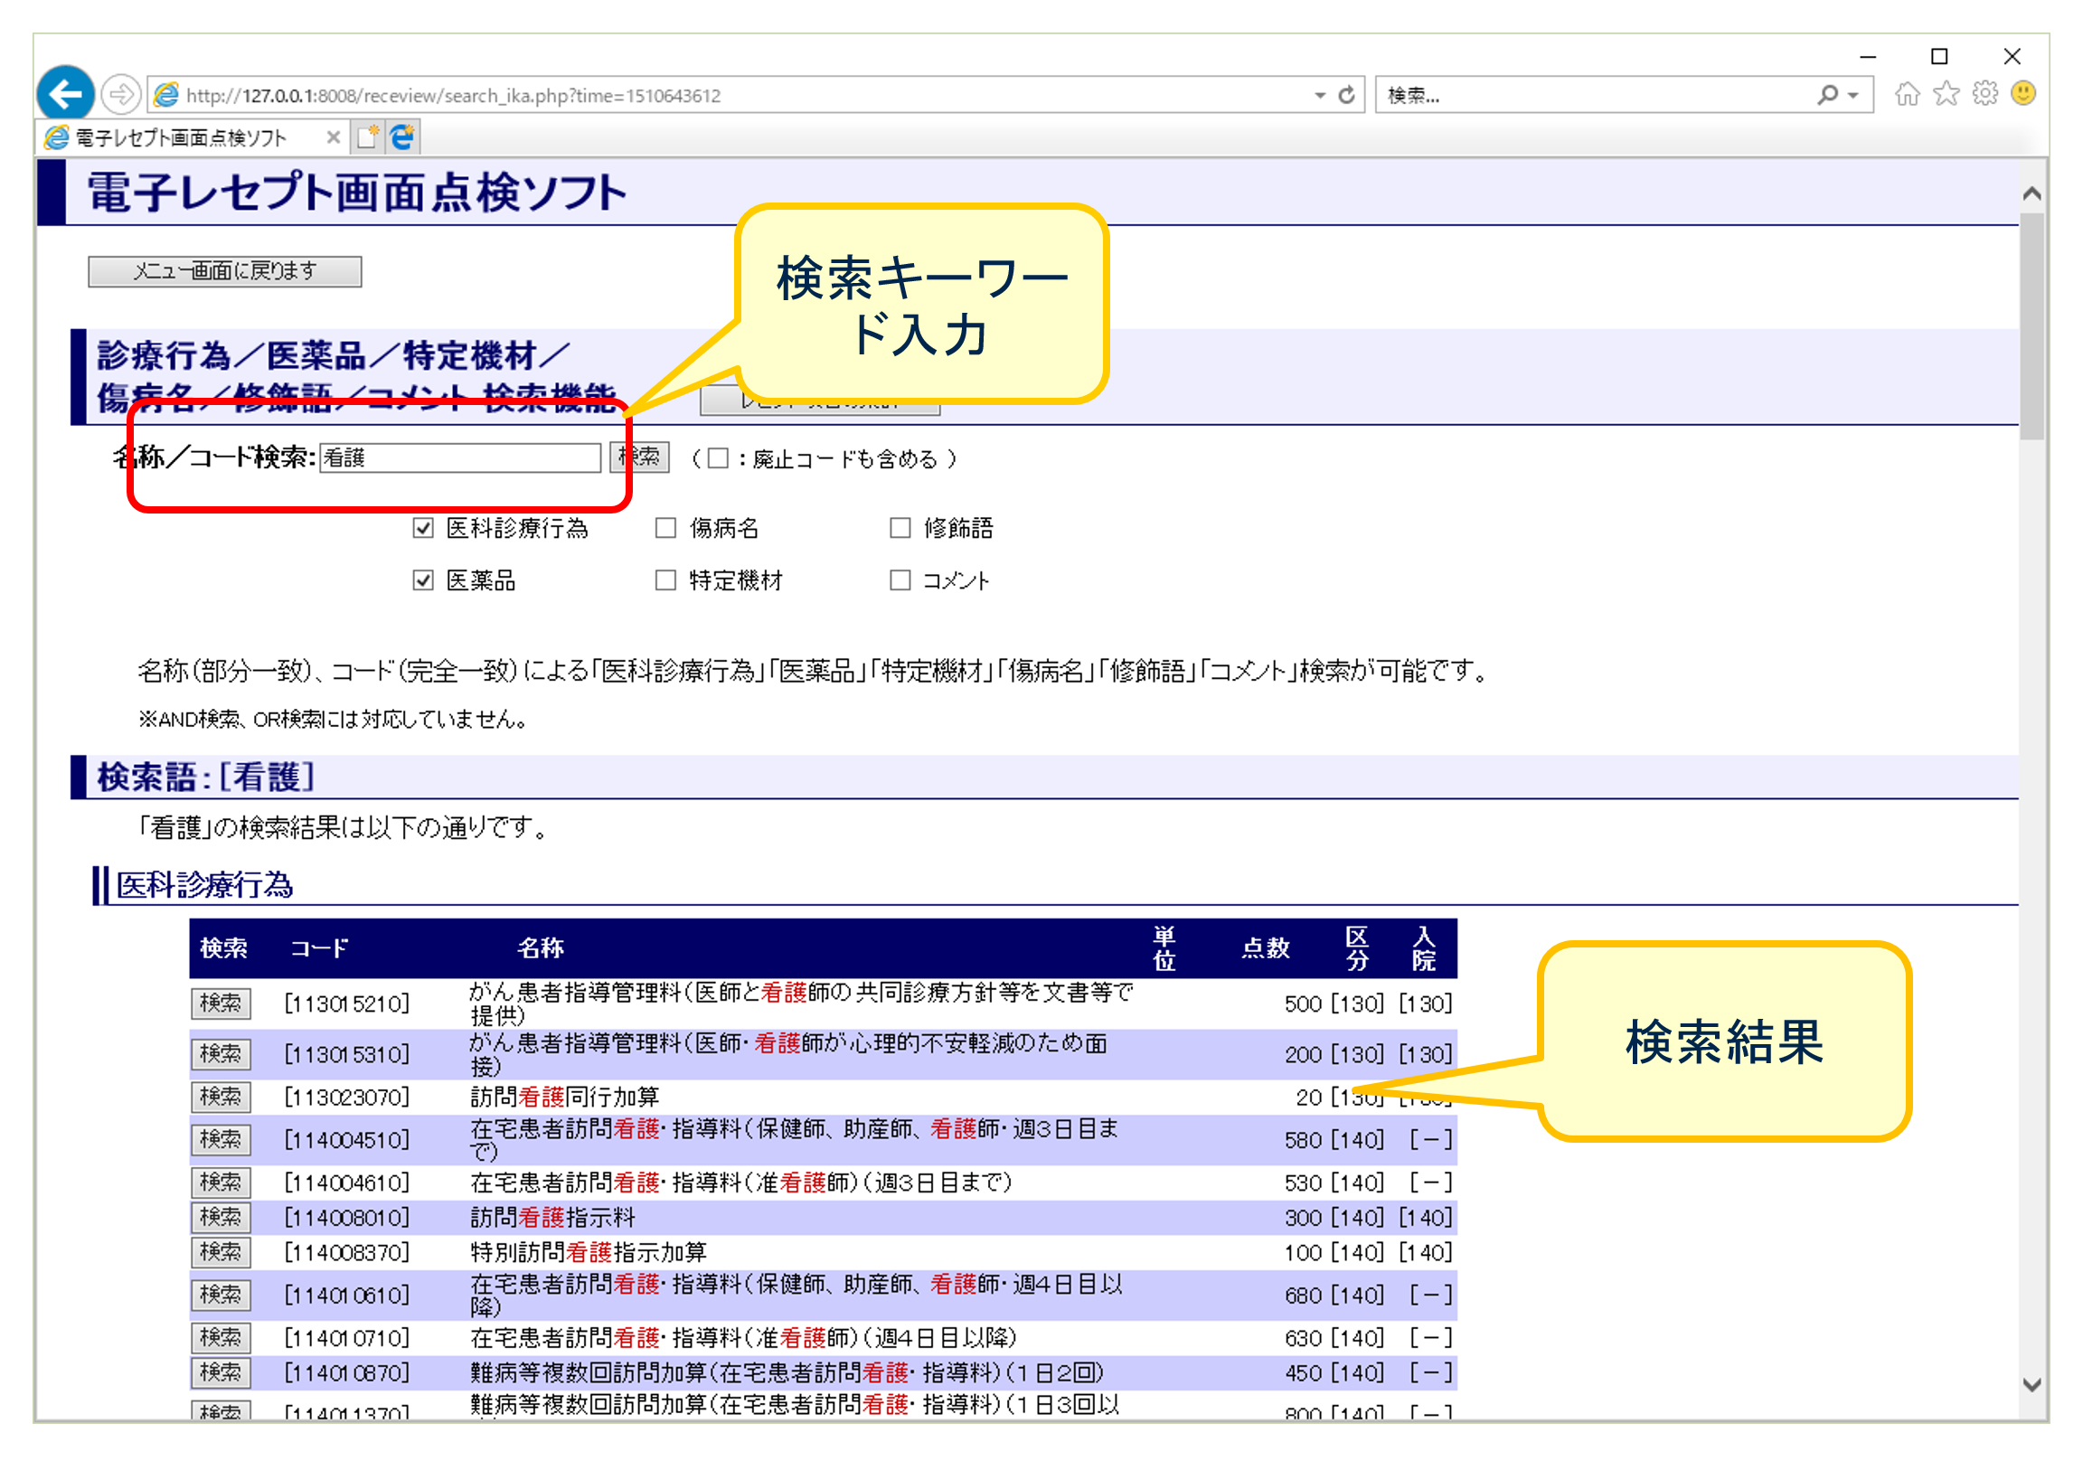Click 検索 button for code 114004510
2083x1470 pixels.
tap(221, 1140)
